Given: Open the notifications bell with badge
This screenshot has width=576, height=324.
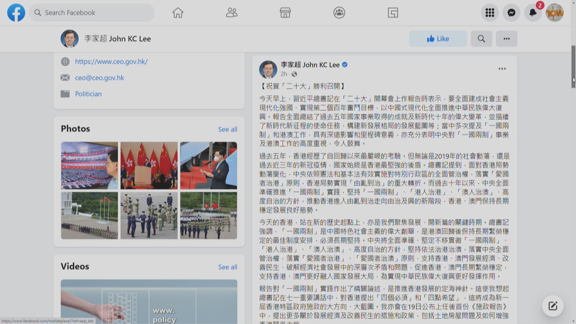Looking at the screenshot, I should point(533,13).
